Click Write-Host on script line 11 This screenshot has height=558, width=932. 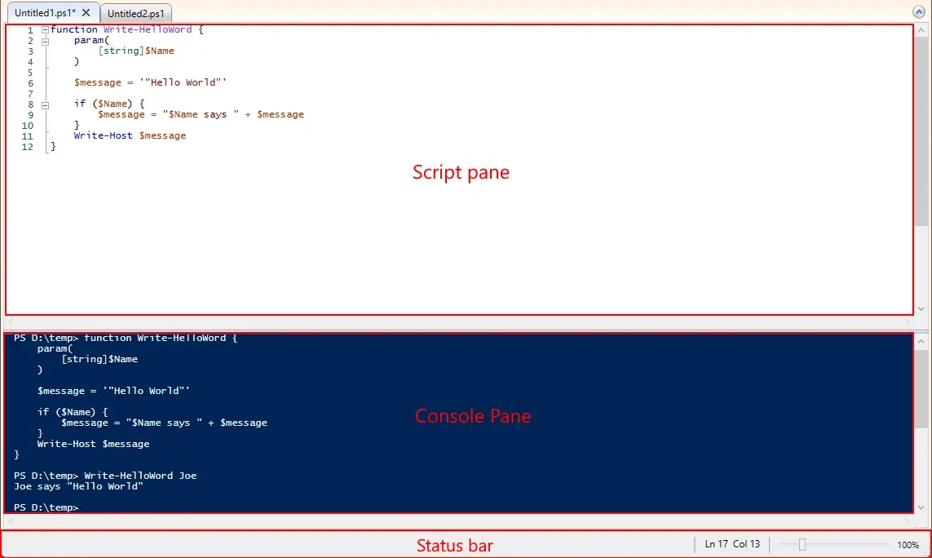click(103, 135)
